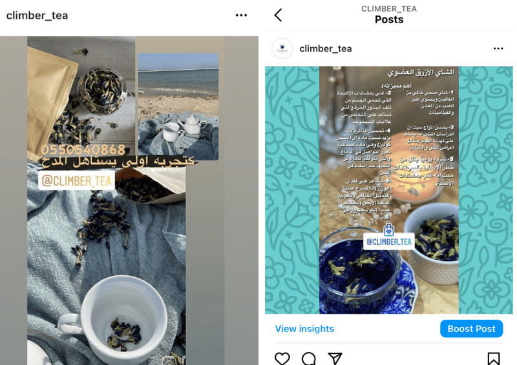Like the post with heart icon

(282, 359)
